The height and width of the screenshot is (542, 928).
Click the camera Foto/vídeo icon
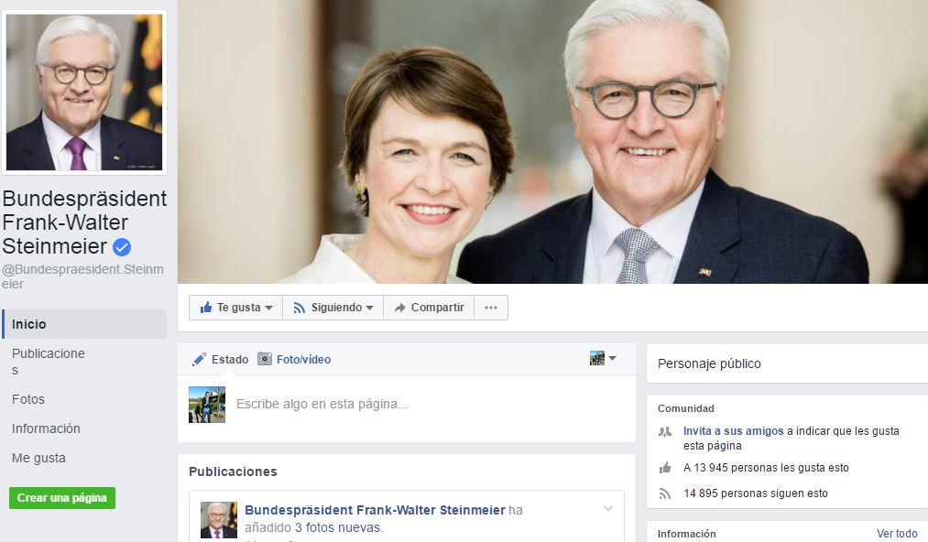click(265, 360)
